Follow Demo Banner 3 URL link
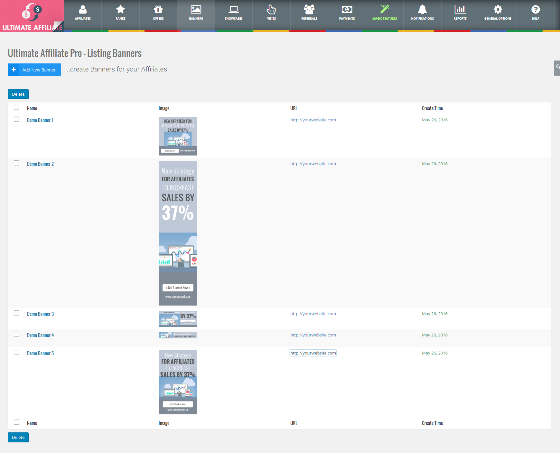 [313, 314]
